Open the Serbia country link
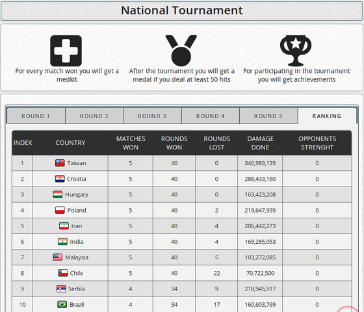 [x=77, y=289]
